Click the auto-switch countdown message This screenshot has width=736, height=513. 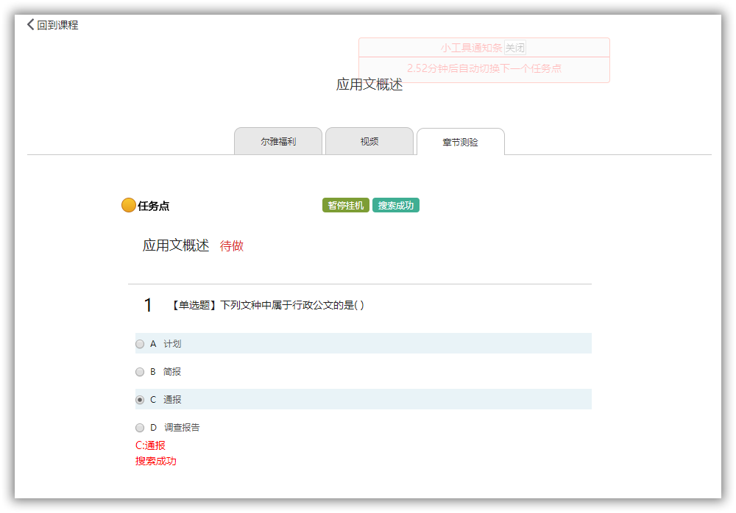coord(484,68)
